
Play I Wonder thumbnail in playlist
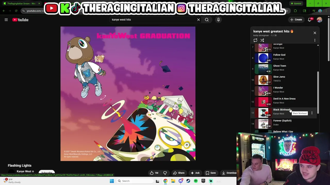(x=263, y=91)
